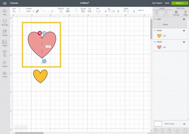Open the Linetype Score dropdown
189x134 pixels.
click(x=30, y=11)
